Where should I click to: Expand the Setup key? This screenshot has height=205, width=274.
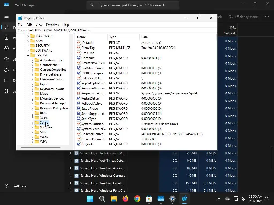pyautogui.click(x=32, y=123)
